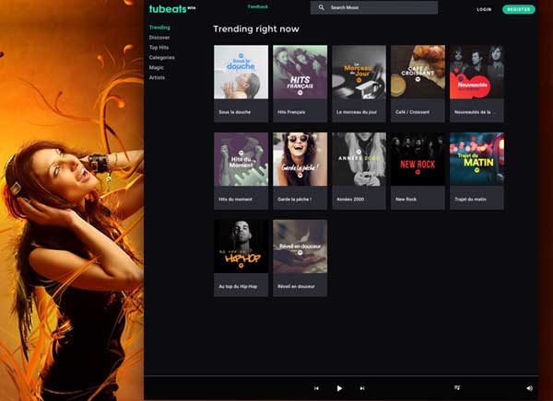Click the search magnifier icon

click(x=322, y=8)
